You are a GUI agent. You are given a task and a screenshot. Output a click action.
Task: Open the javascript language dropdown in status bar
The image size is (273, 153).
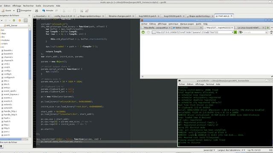point(209,150)
